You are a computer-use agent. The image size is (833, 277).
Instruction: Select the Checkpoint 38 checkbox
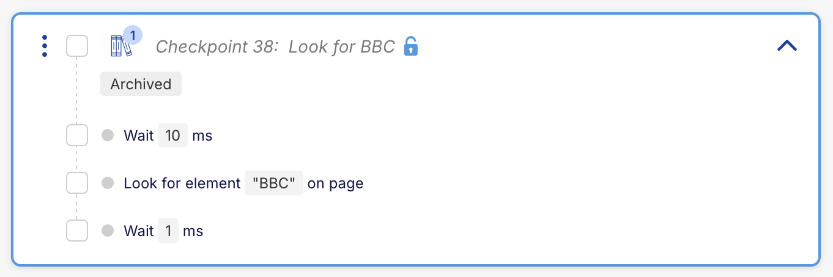click(77, 46)
